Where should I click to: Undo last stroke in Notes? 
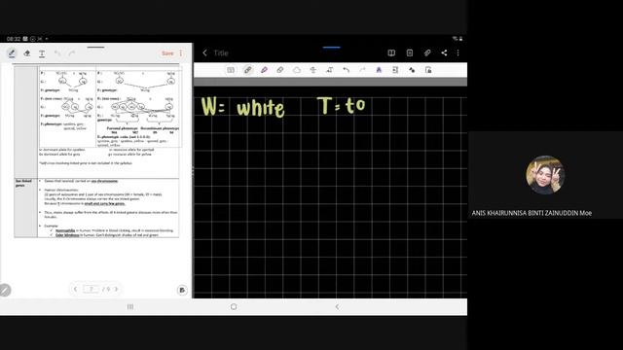[x=347, y=70]
